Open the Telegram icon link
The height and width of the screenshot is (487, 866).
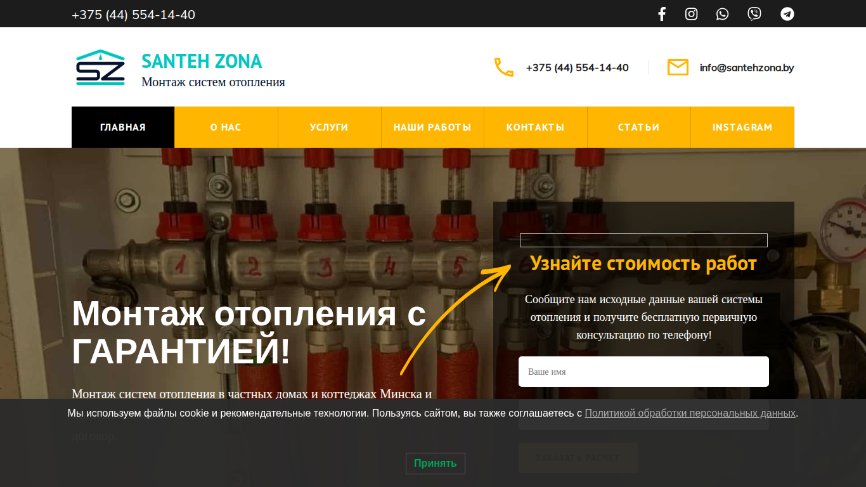coord(787,14)
